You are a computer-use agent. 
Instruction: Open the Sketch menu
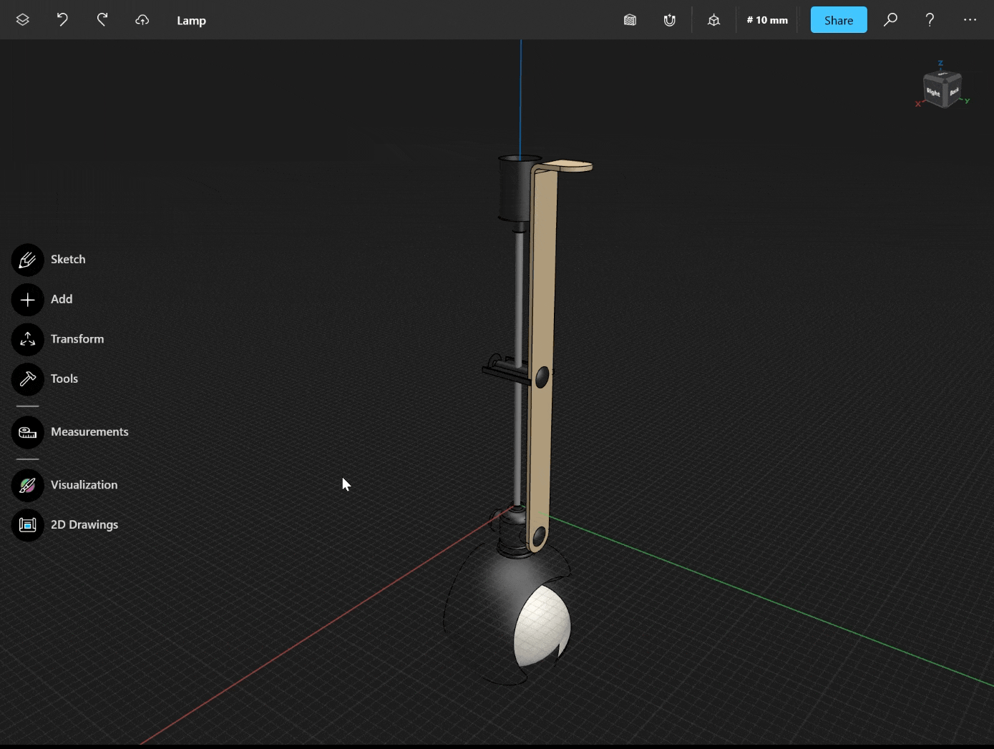coord(27,260)
